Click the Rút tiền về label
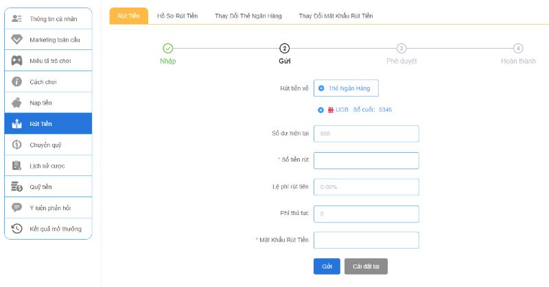Viewport: 549px width, 287px height. pos(294,88)
